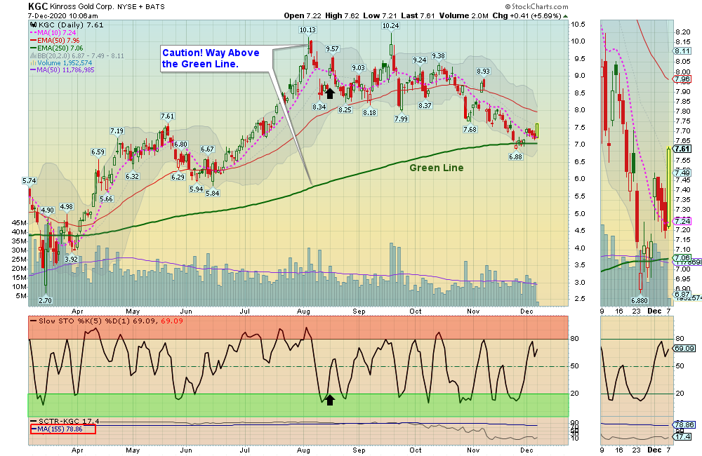The width and height of the screenshot is (702, 456).
Task: Select the Aug label on the date axis
Action: (303, 311)
